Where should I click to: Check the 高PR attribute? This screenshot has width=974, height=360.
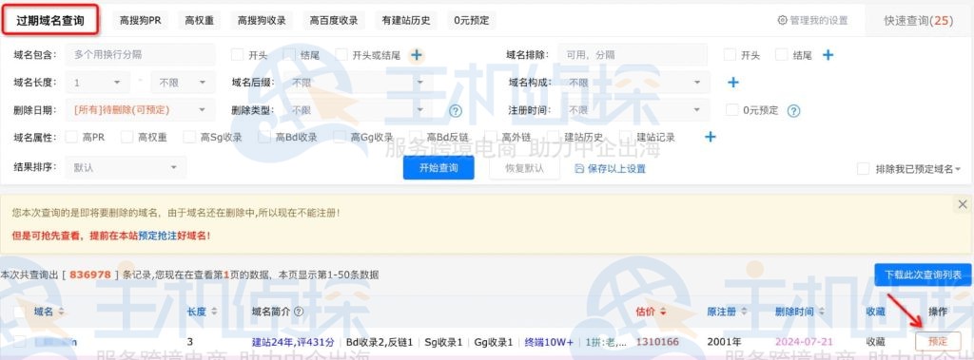coord(71,137)
